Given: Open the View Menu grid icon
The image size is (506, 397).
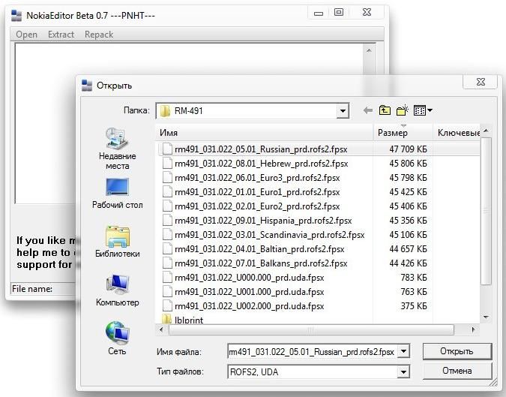Looking at the screenshot, I should [x=423, y=110].
